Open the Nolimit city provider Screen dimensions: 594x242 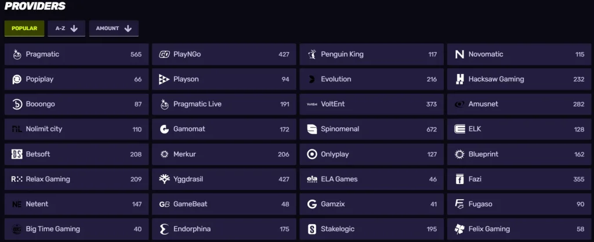(x=76, y=129)
